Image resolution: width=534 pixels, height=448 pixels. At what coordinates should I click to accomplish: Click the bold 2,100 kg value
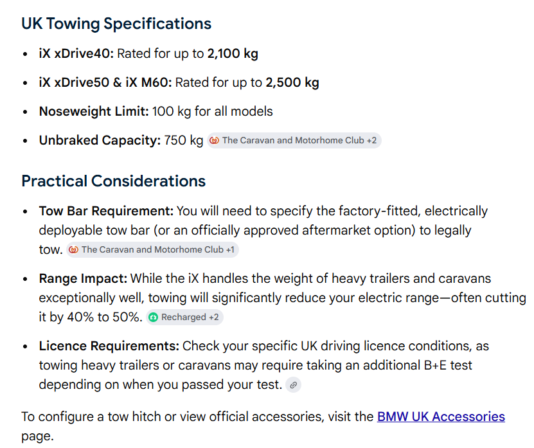click(233, 54)
